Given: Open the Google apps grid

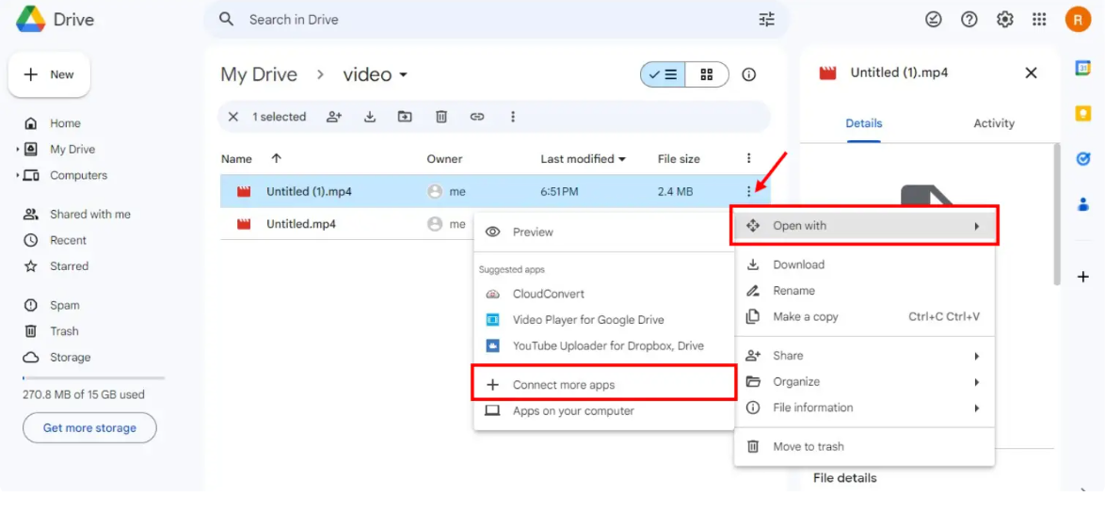Looking at the screenshot, I should pyautogui.click(x=1039, y=20).
